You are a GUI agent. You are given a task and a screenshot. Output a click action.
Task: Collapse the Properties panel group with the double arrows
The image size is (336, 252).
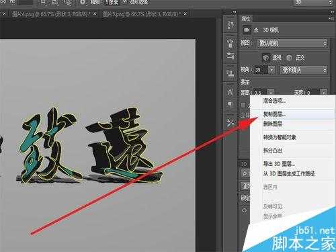tap(332, 12)
